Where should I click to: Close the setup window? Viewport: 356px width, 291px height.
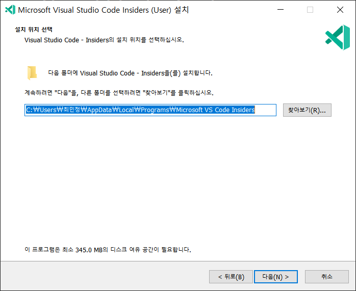(x=340, y=10)
